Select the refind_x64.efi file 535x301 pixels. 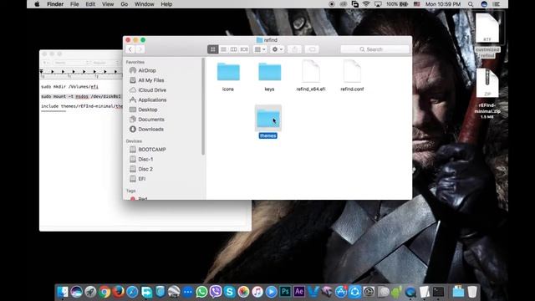coord(311,76)
